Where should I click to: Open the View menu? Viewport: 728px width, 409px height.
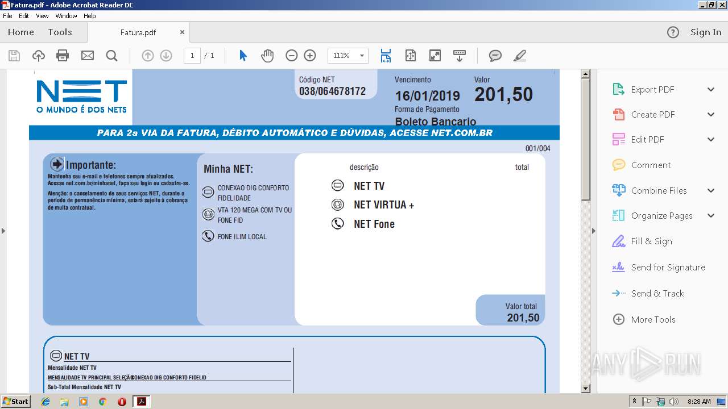(42, 16)
